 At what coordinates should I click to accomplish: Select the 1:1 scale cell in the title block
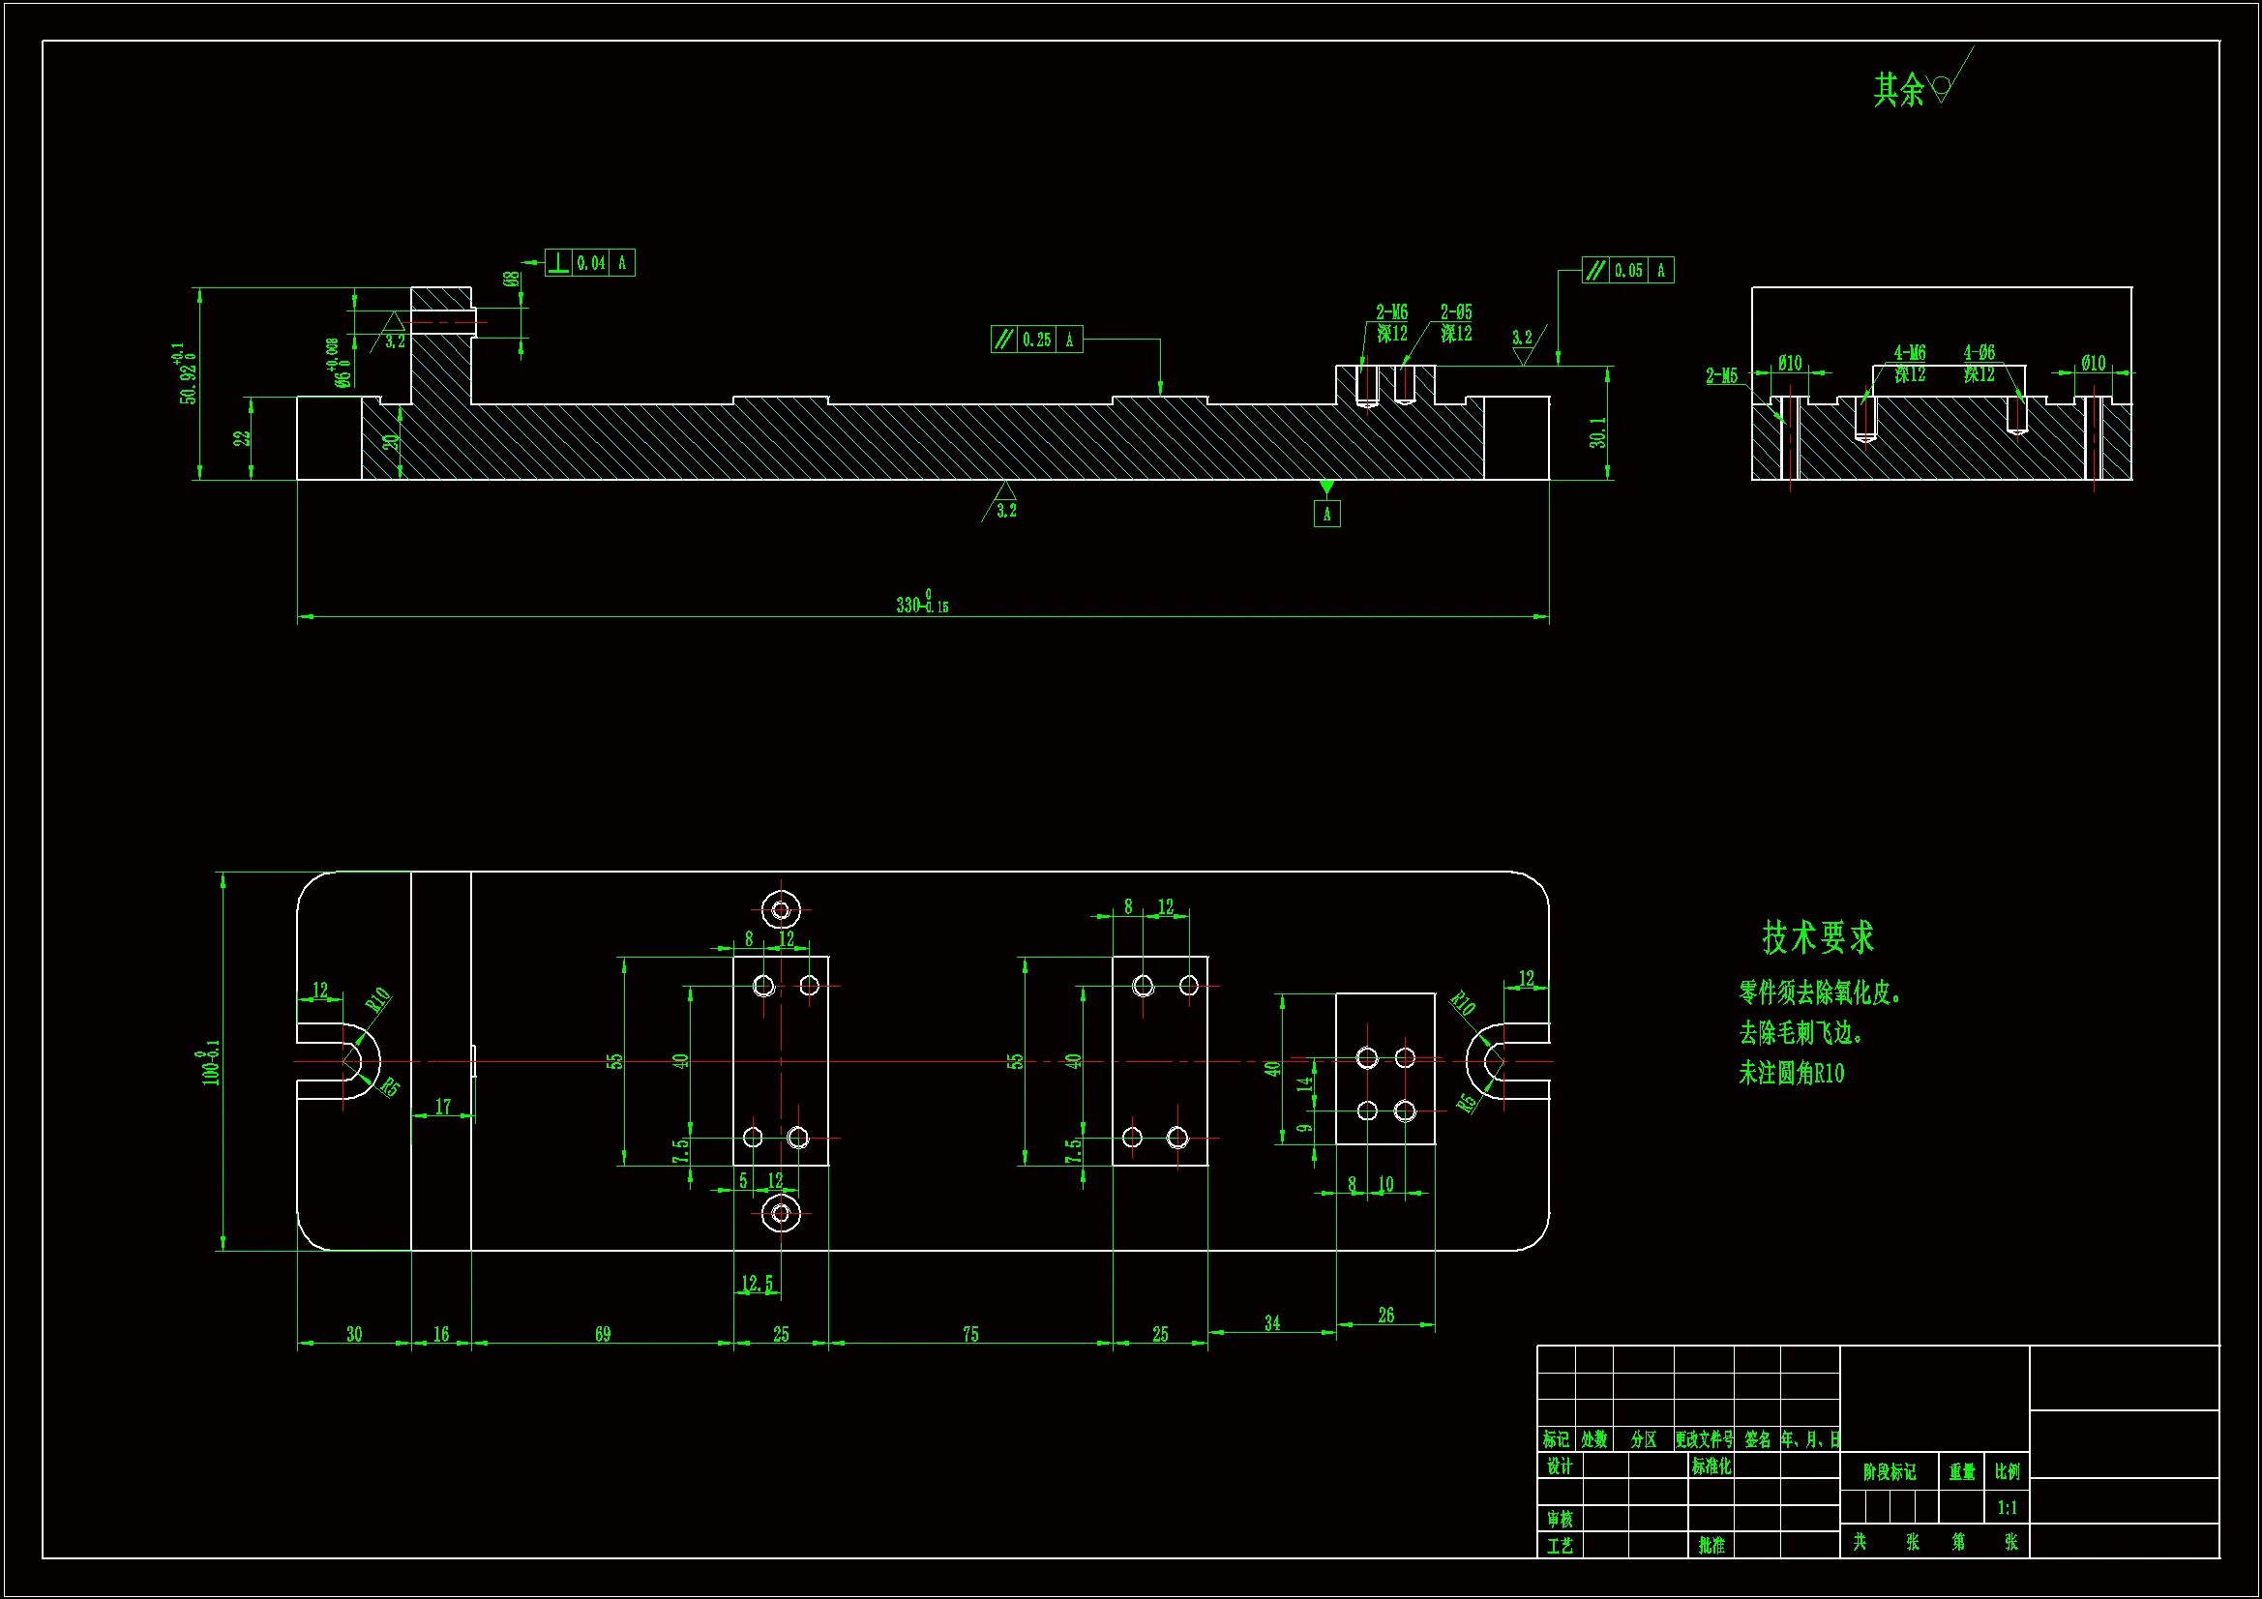2007,1507
